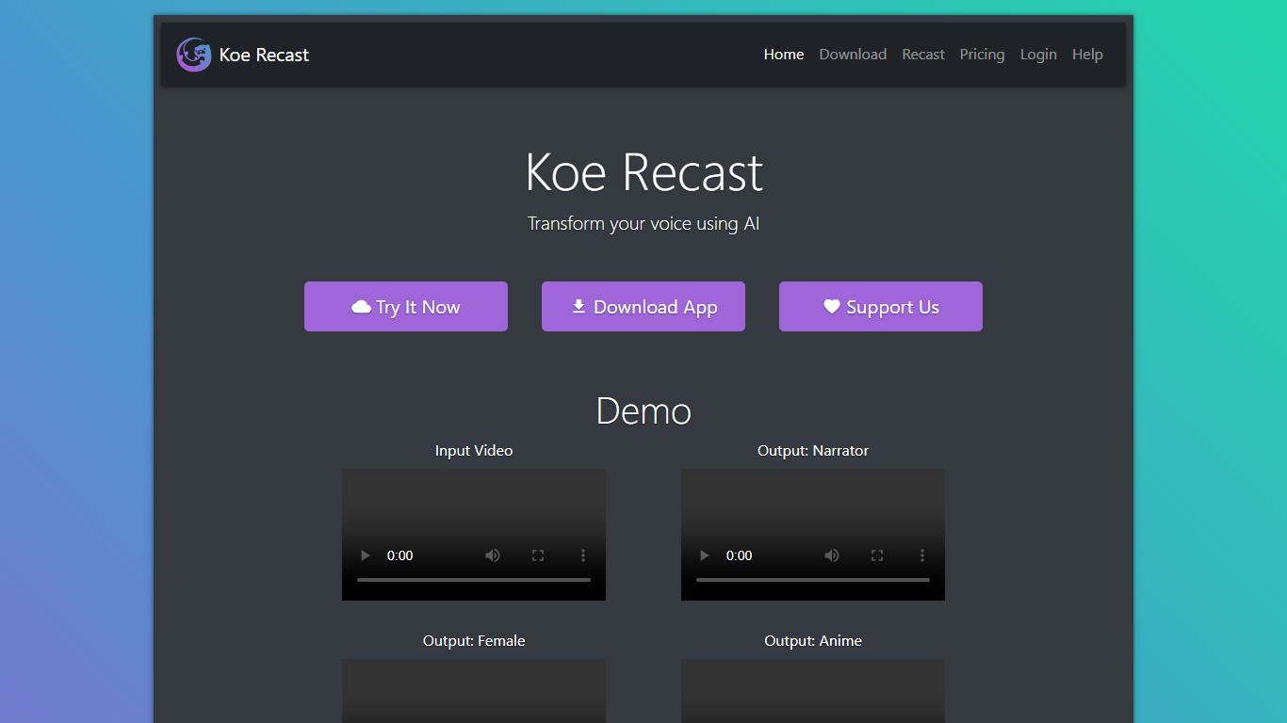
Task: Enter fullscreen on the Input Video
Action: [x=538, y=555]
